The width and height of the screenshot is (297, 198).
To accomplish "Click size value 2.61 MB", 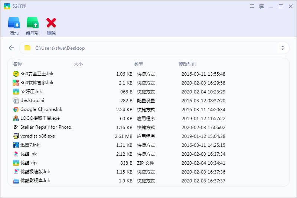I will (124, 136).
